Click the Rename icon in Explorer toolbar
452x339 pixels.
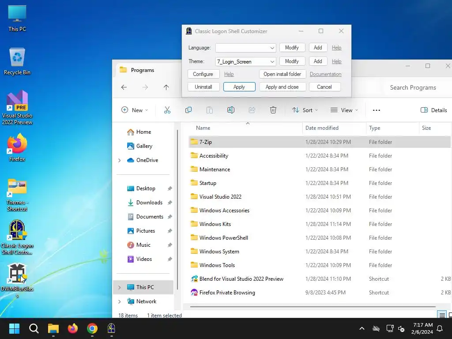coord(230,110)
